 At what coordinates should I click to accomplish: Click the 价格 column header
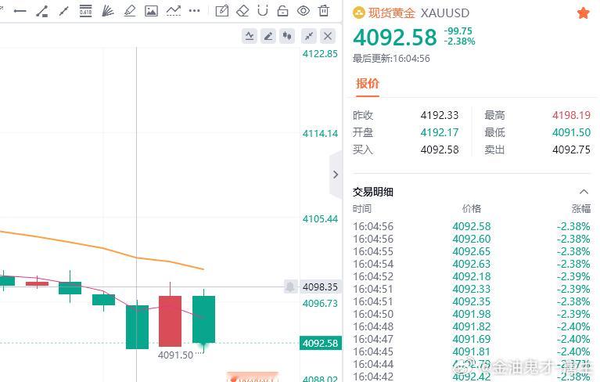(x=472, y=208)
